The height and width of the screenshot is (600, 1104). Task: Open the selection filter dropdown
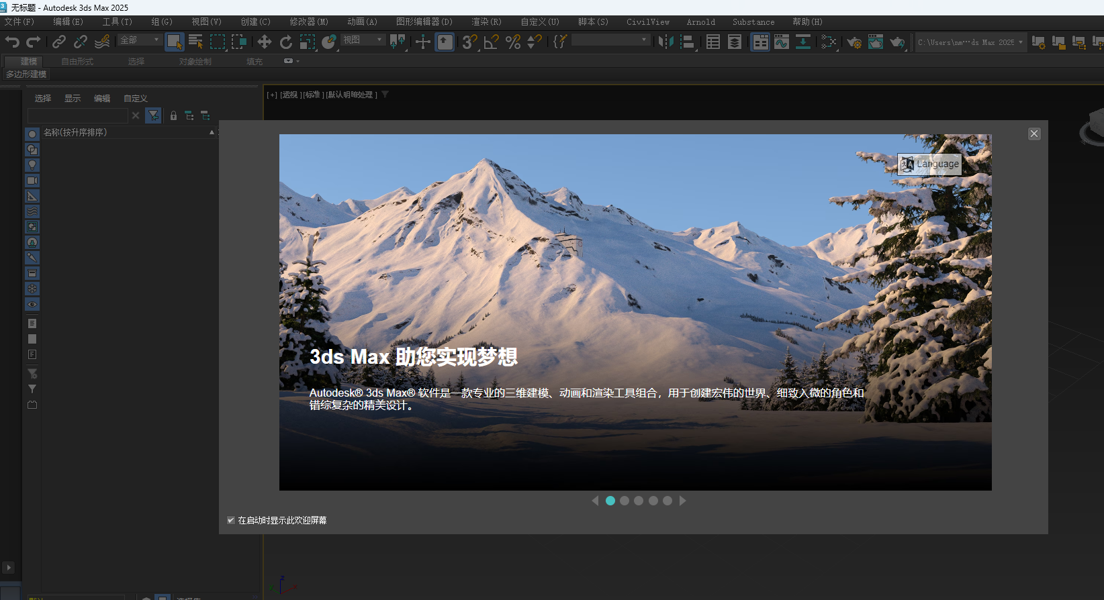click(140, 40)
